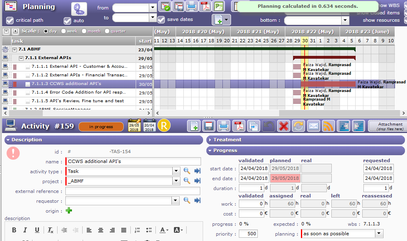
Task: Save the activity with floppy disk icon
Action: [x=208, y=126]
